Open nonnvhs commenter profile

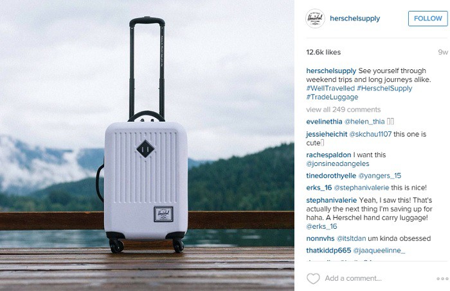pyautogui.click(x=320, y=238)
